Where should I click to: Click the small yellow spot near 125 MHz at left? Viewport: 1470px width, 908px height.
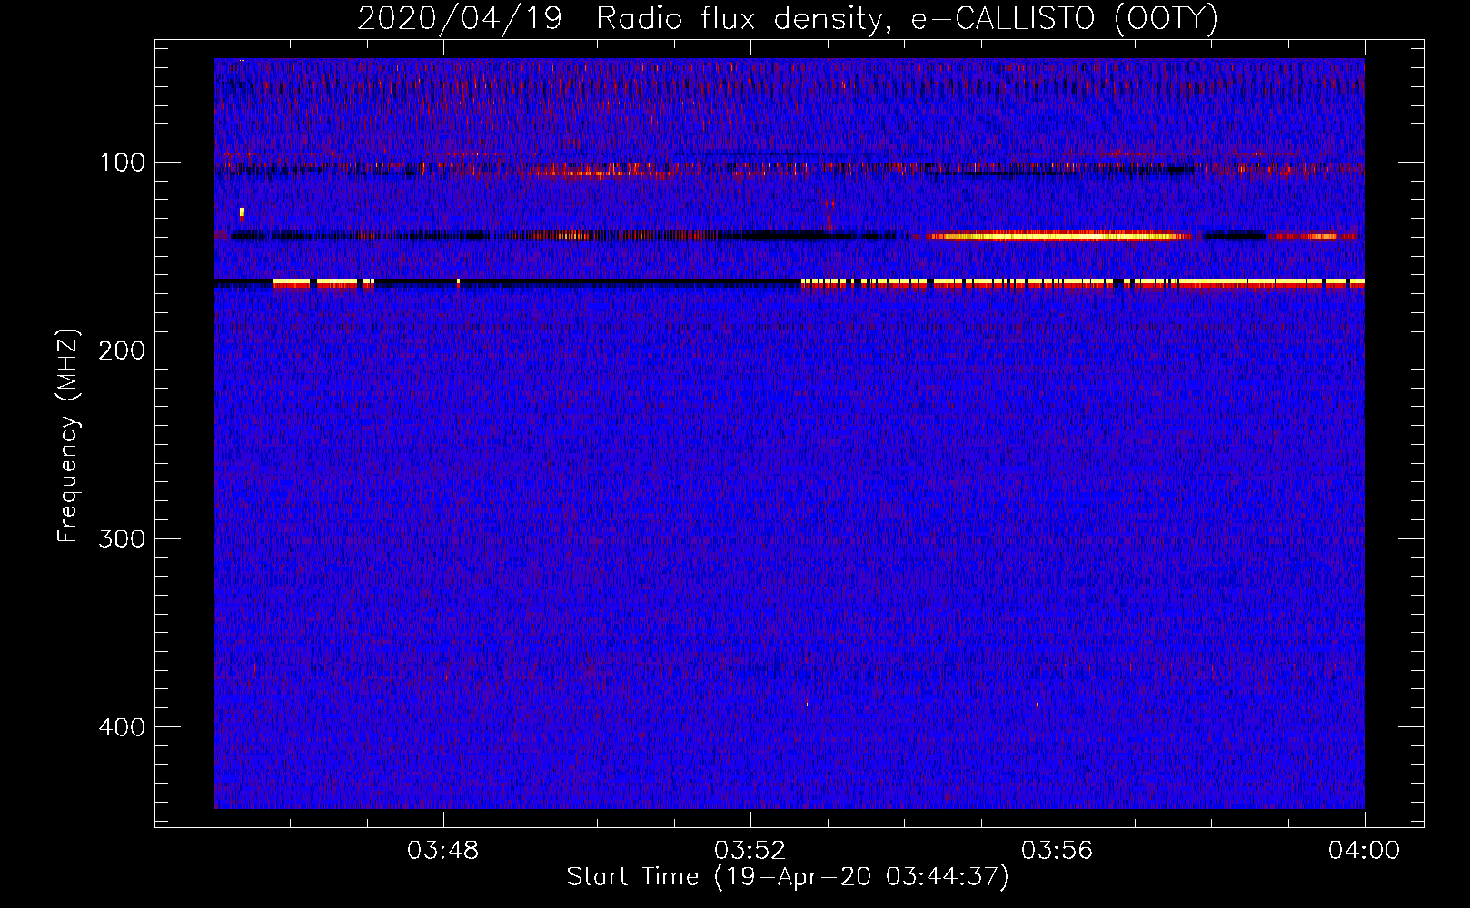pos(242,213)
